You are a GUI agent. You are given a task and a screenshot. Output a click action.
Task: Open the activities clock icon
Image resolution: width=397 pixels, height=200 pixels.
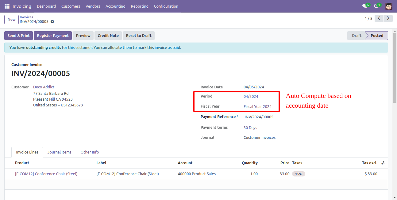click(376, 6)
